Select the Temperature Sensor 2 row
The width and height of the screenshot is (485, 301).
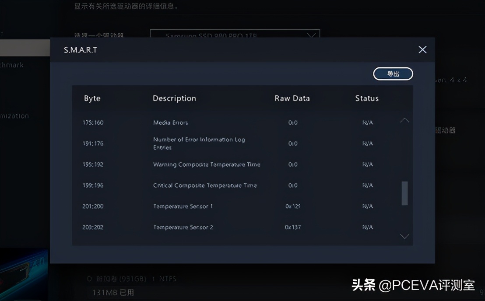pos(219,227)
